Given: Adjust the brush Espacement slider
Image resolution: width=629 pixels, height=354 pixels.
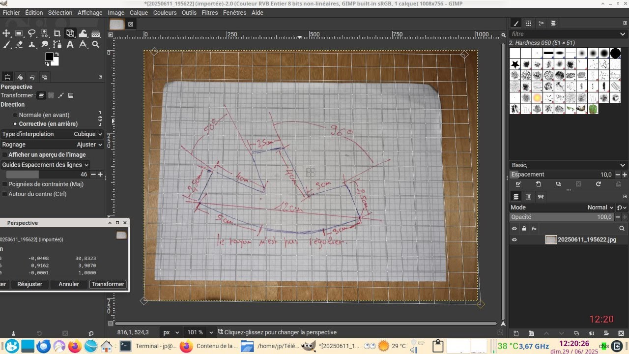Looking at the screenshot, I should 561,175.
